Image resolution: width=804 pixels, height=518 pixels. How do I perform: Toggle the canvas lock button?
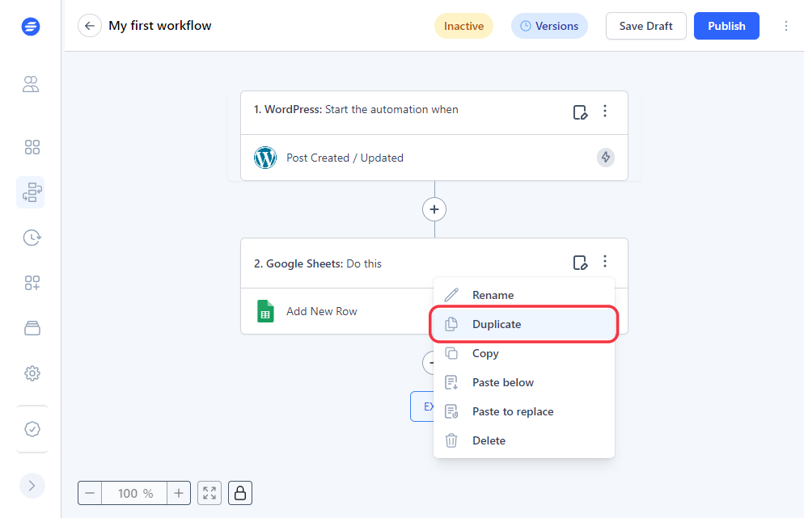(x=239, y=493)
